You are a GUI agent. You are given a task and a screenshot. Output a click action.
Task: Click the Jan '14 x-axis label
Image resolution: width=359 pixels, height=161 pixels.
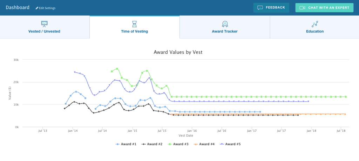(73, 131)
